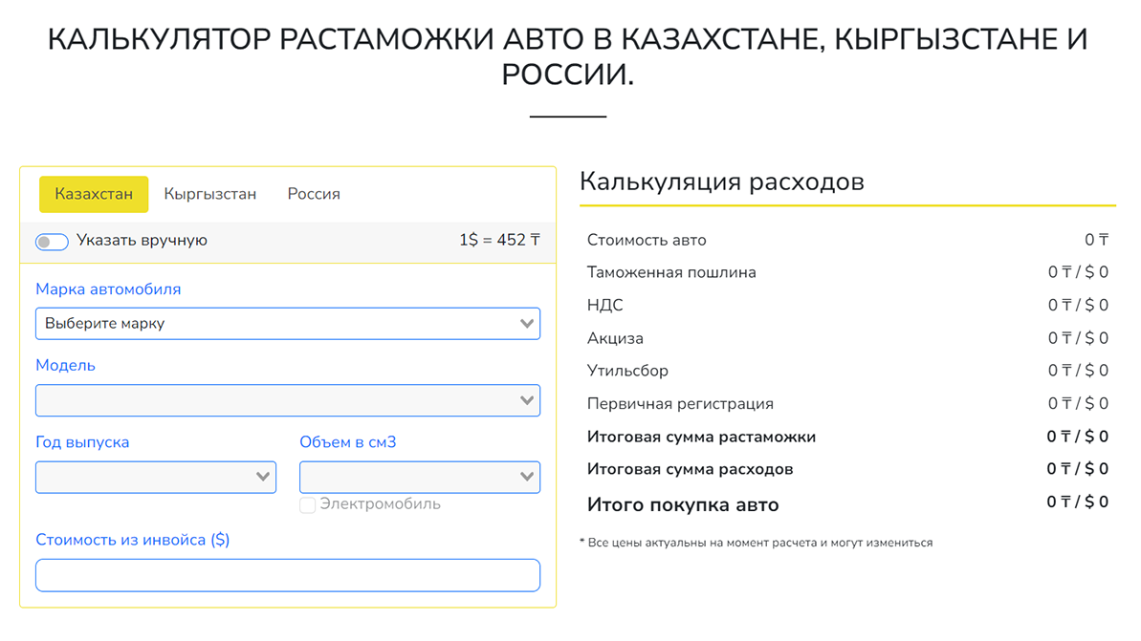Screen dimensions: 1141x641
Task: Click the page title Калькулятор растаможки авто
Action: click(567, 56)
